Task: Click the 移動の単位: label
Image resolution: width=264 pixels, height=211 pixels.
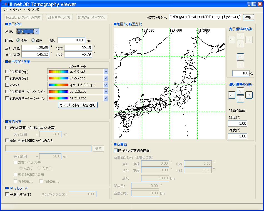Action: click(238, 111)
